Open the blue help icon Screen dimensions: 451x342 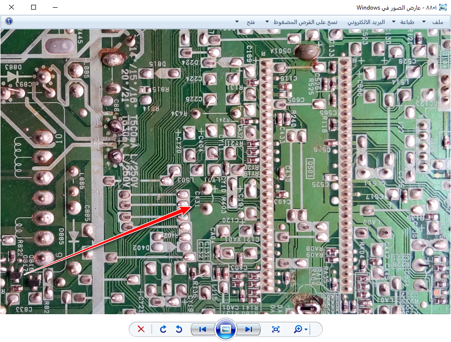9,22
